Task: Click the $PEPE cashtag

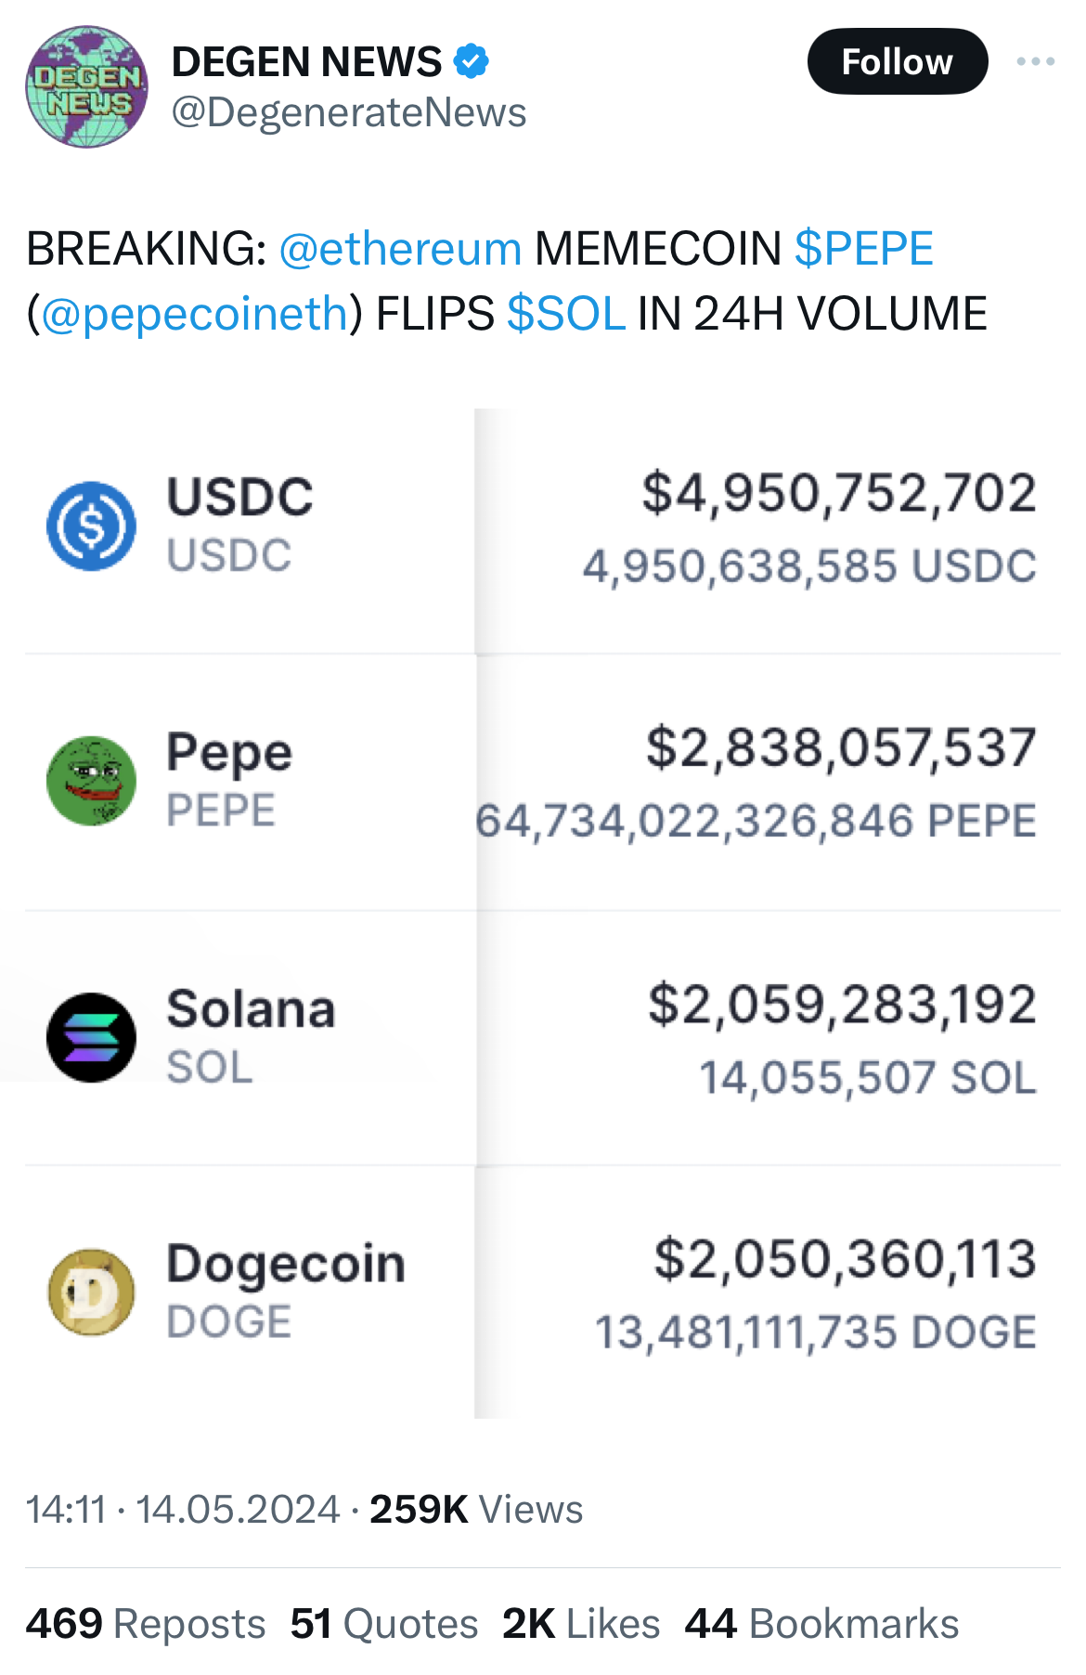Action: [x=863, y=249]
